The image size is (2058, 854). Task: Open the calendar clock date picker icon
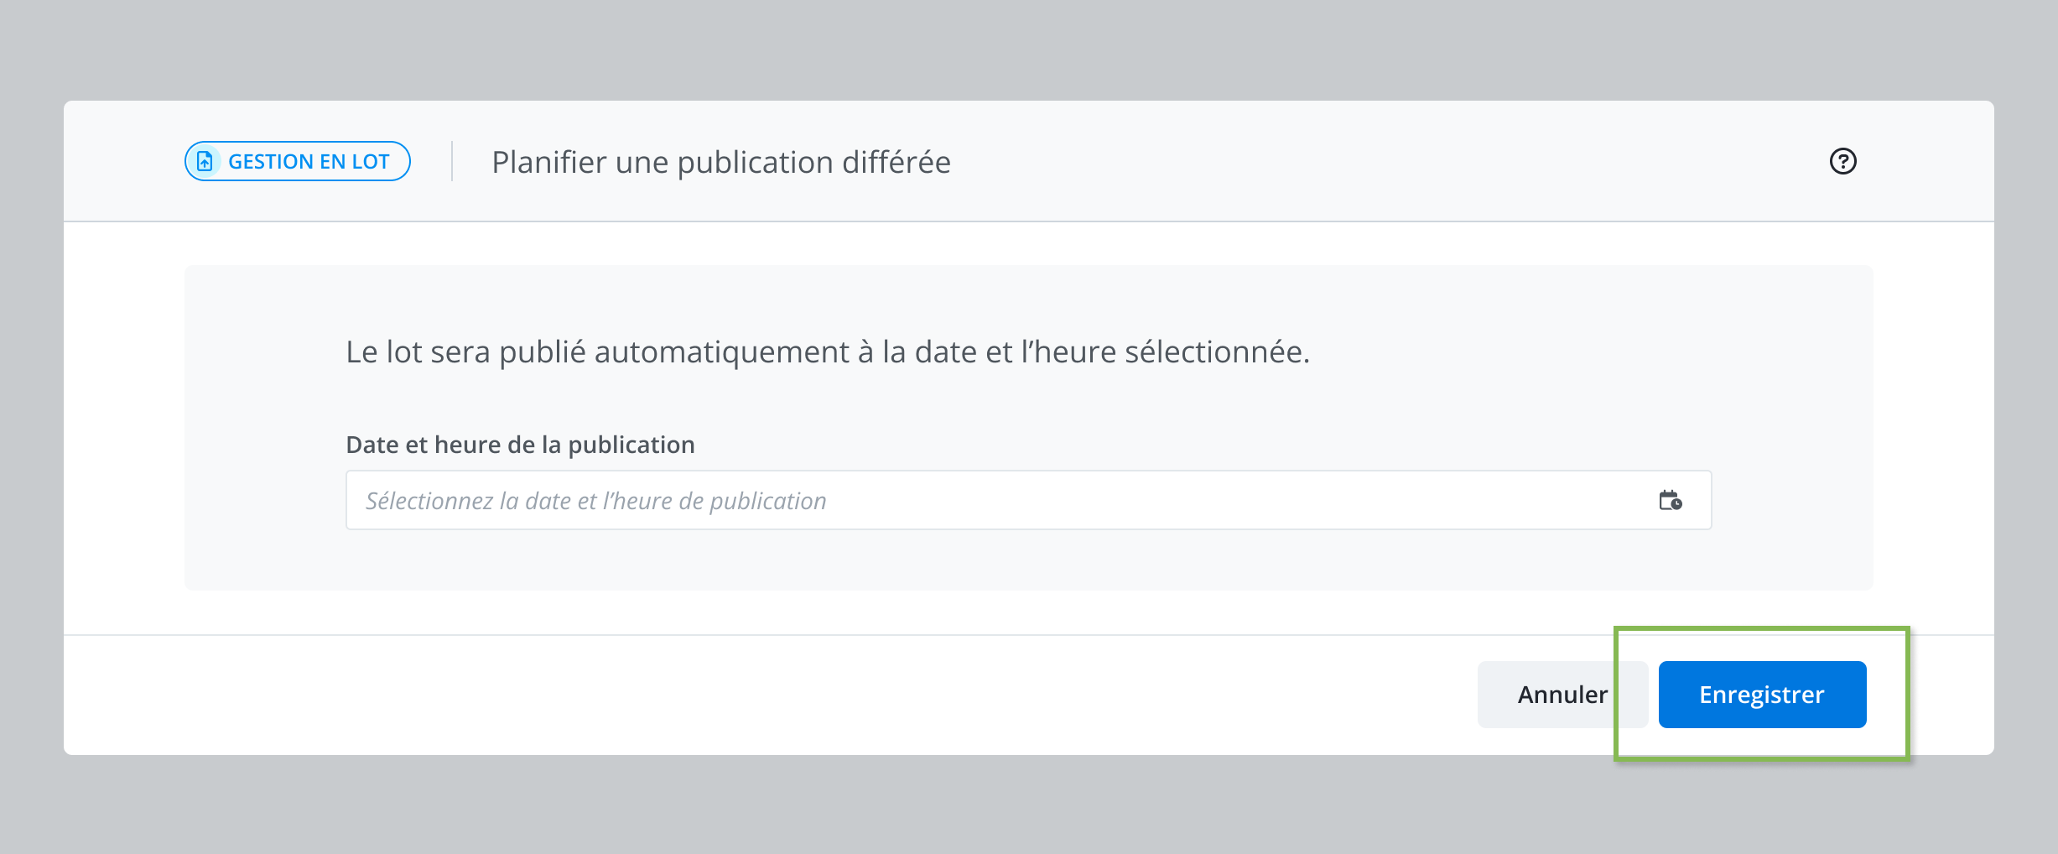(1670, 500)
